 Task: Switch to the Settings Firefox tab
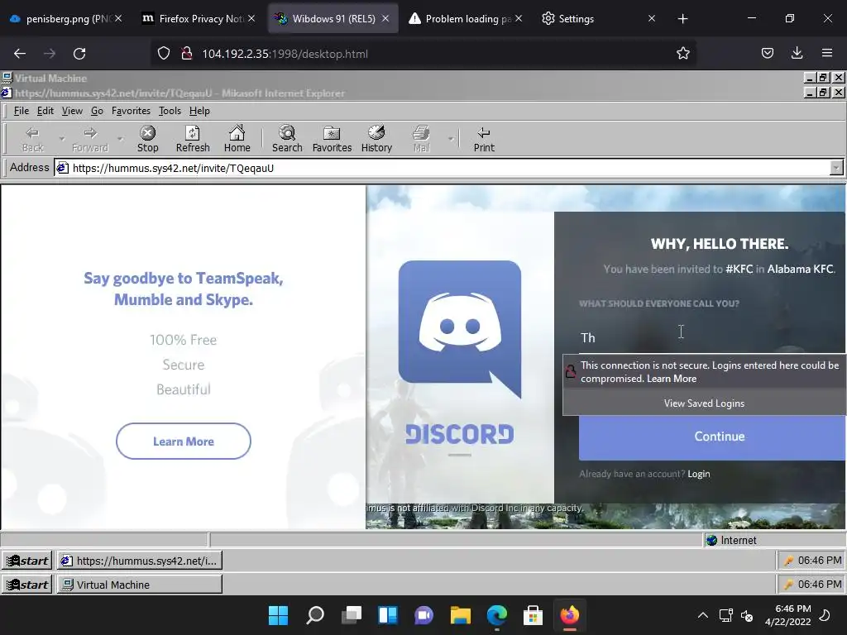(597, 18)
